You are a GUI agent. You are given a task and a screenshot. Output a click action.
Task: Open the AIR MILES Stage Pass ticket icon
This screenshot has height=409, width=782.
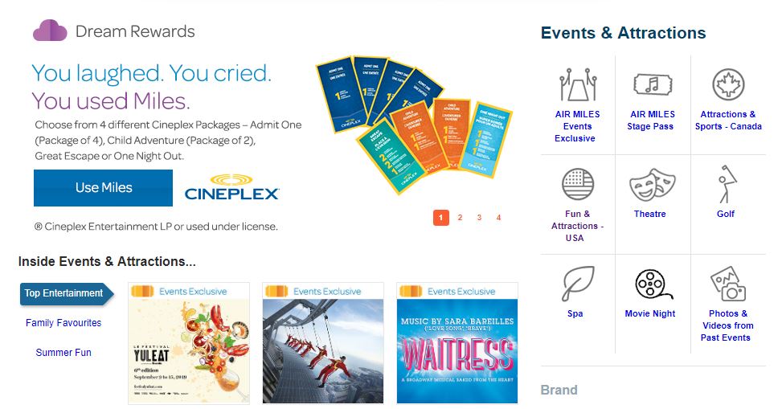click(651, 84)
